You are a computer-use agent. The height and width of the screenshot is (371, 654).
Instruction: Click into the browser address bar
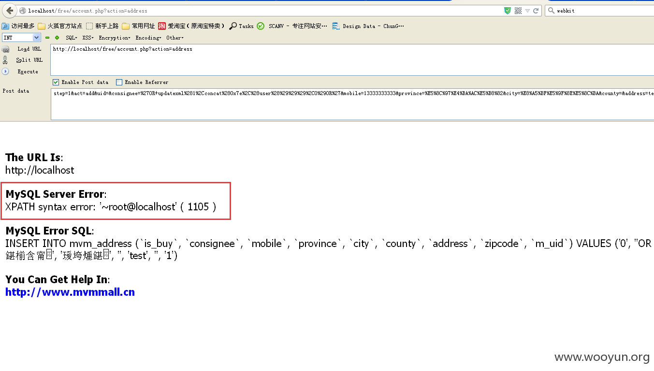tap(261, 11)
